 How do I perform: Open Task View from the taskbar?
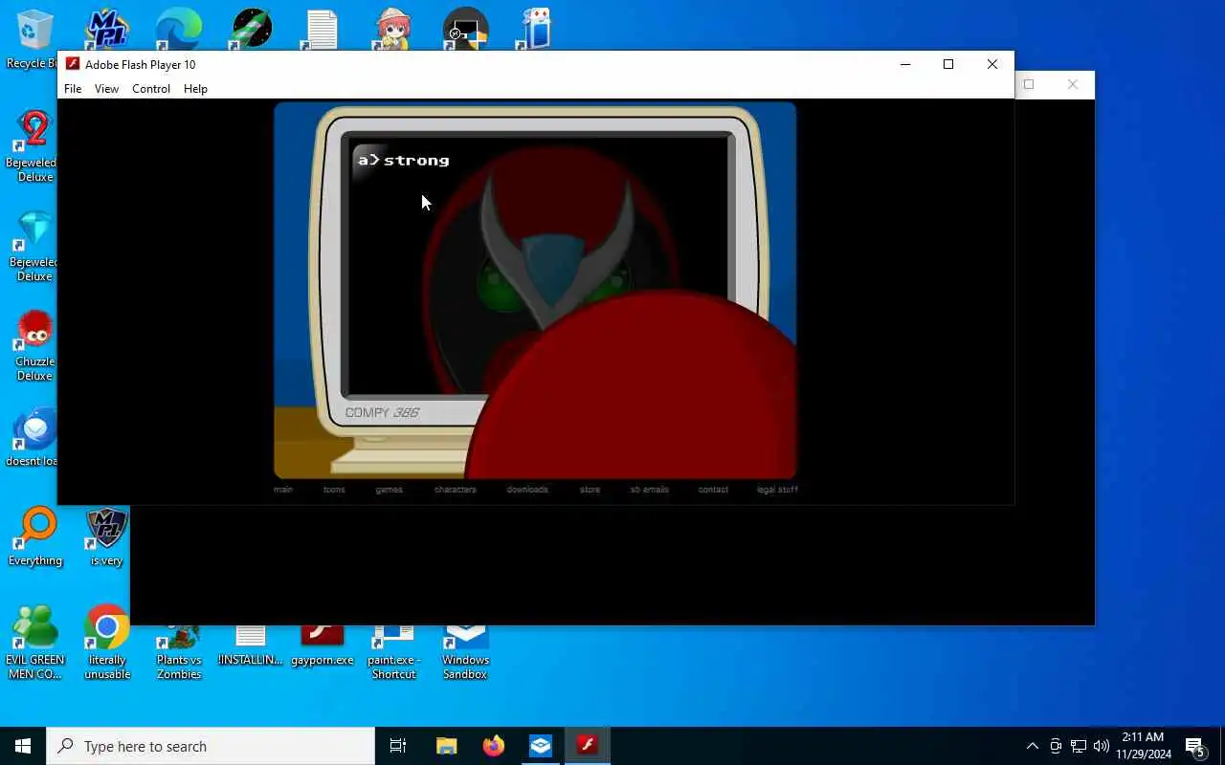pos(398,746)
